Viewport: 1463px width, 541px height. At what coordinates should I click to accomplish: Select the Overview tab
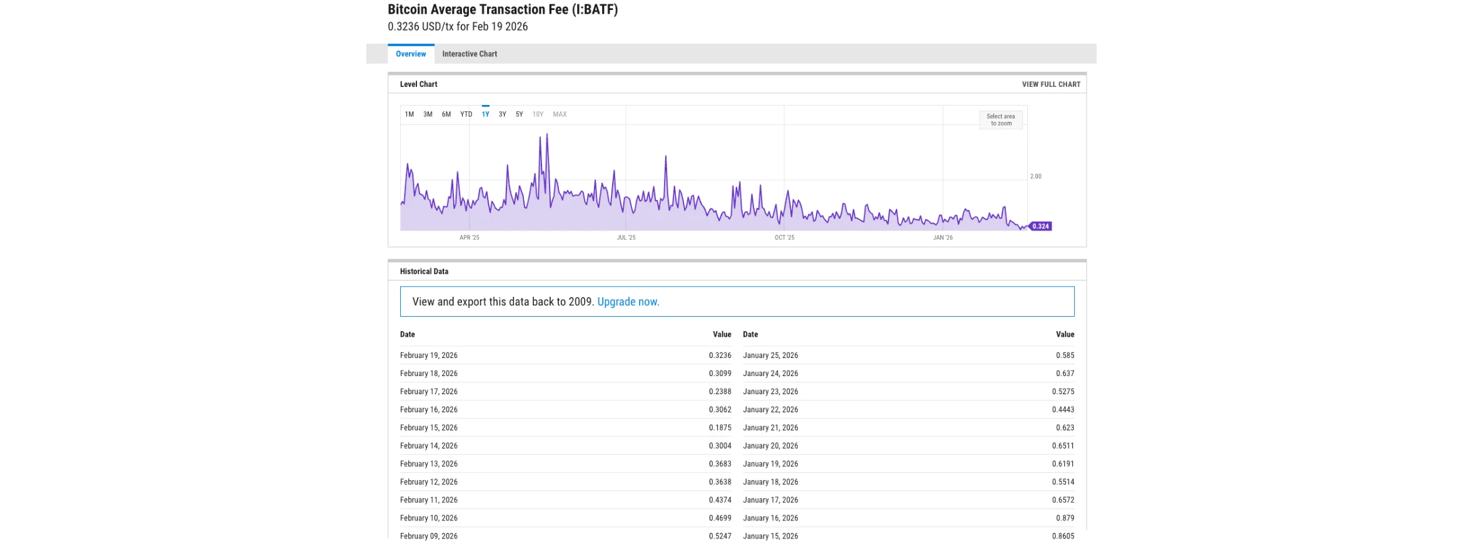(x=411, y=54)
